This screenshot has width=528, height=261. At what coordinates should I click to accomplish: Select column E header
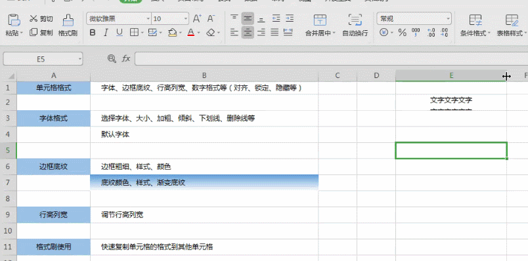(x=451, y=76)
